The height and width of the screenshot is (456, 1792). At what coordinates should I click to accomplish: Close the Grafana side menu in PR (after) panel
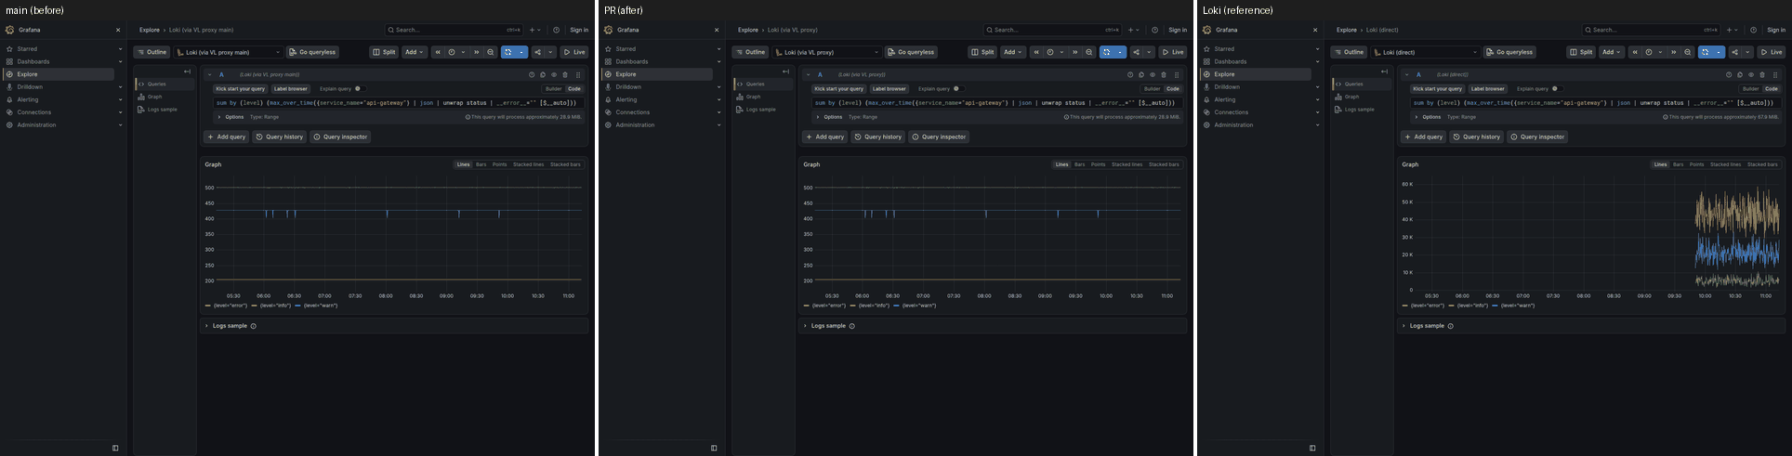[717, 30]
